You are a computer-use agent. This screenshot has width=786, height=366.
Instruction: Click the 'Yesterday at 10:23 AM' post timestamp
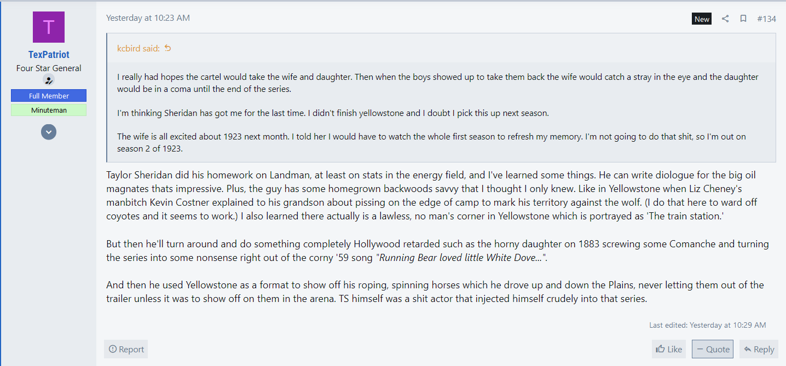148,18
